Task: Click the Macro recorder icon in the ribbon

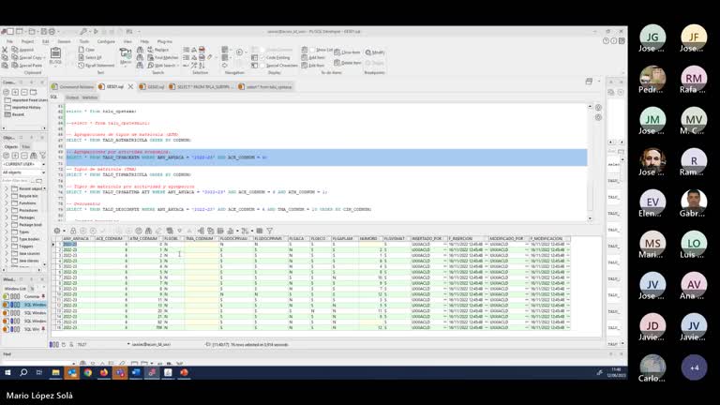Action: (x=126, y=54)
